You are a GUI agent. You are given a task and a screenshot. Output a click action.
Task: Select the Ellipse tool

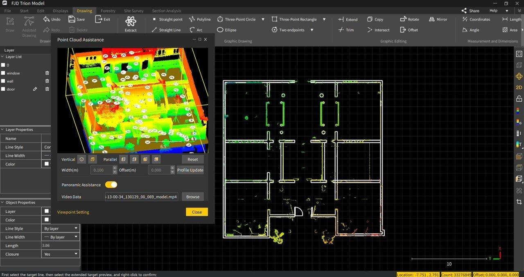point(226,30)
